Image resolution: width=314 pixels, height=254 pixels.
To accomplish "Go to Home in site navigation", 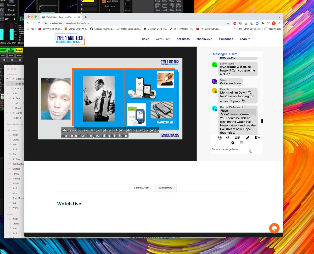I will pyautogui.click(x=145, y=39).
